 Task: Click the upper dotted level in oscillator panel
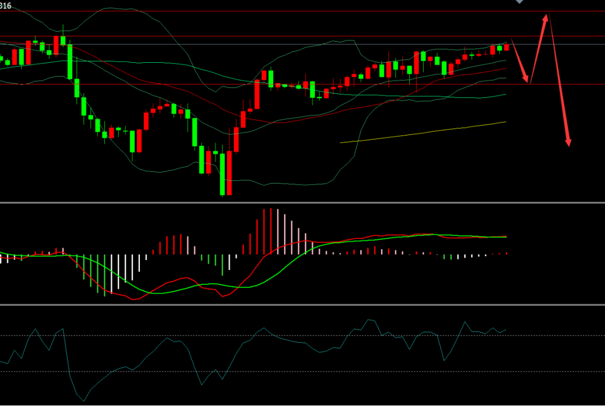click(x=303, y=336)
